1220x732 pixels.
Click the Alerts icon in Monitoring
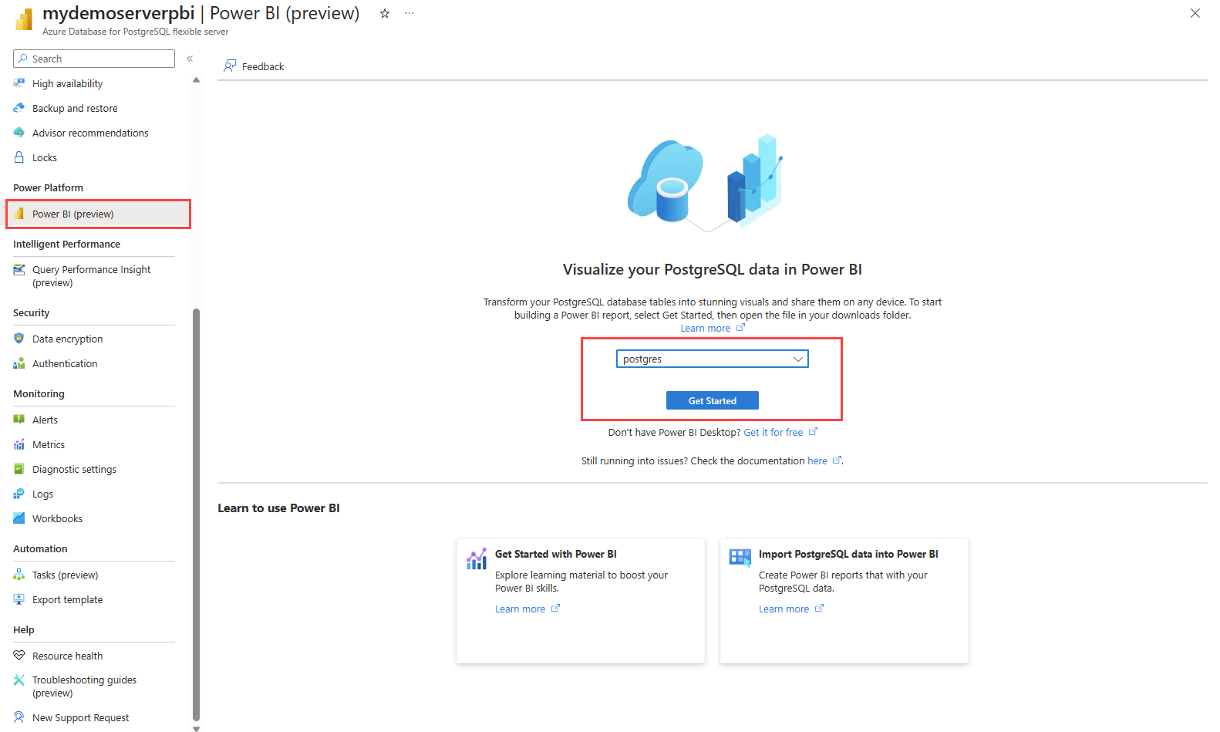[x=19, y=420]
